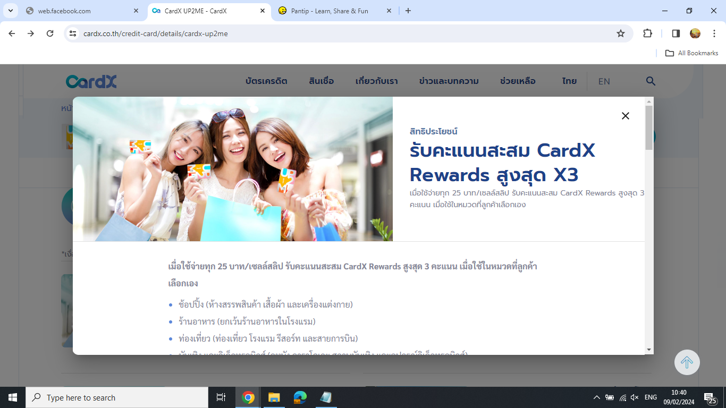Click the scroll-to-top arrow button
The width and height of the screenshot is (726, 408).
pyautogui.click(x=687, y=362)
